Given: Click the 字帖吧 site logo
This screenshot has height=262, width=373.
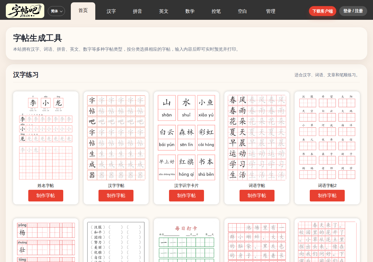Looking at the screenshot, I should (25, 11).
